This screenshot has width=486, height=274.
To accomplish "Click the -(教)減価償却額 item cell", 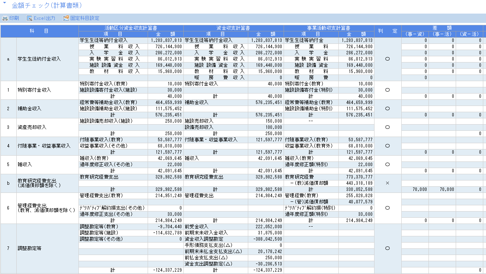I will coord(311,183).
